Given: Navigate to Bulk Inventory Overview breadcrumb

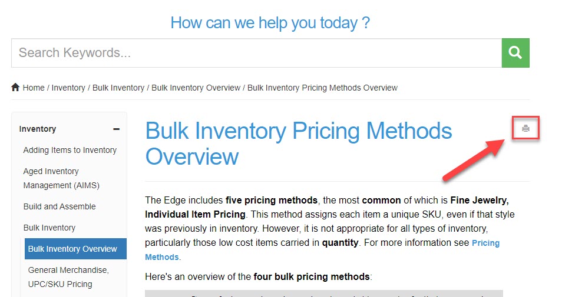Looking at the screenshot, I should [196, 88].
